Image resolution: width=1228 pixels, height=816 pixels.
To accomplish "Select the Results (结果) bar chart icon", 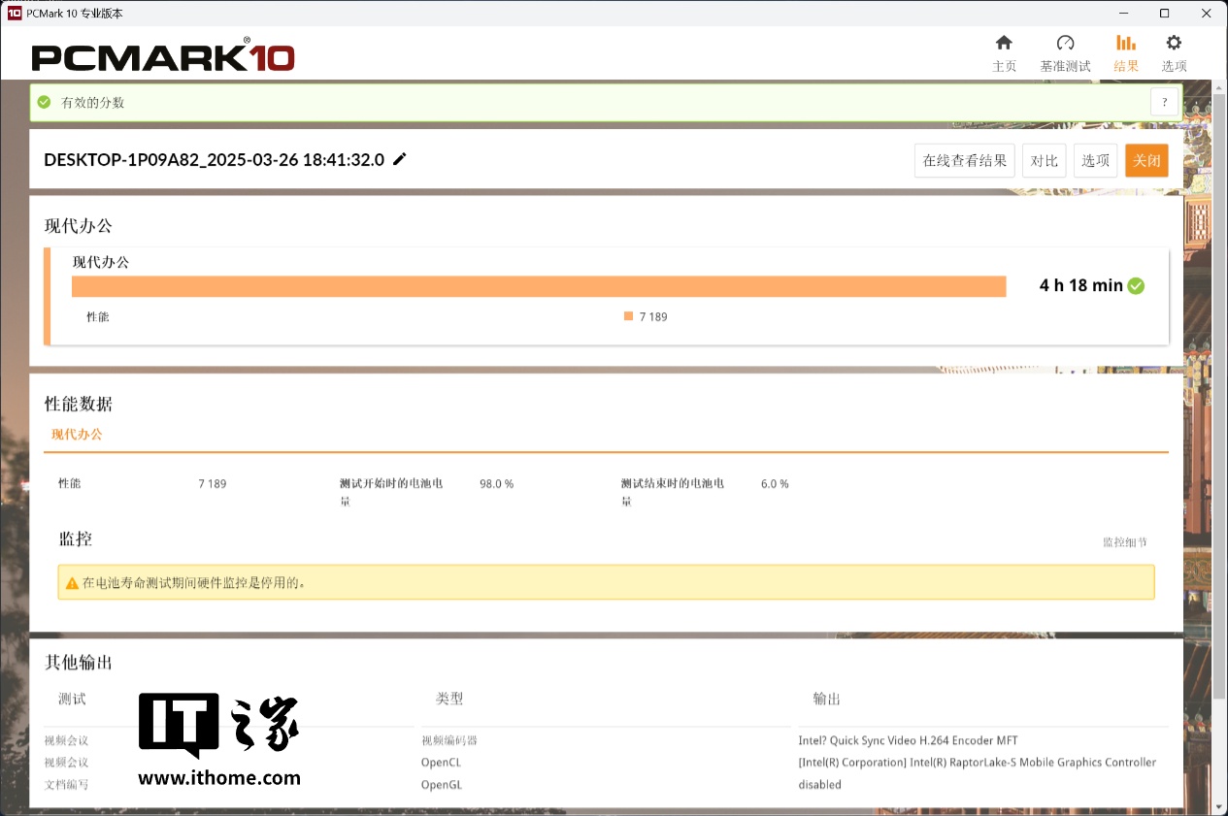I will [x=1126, y=44].
